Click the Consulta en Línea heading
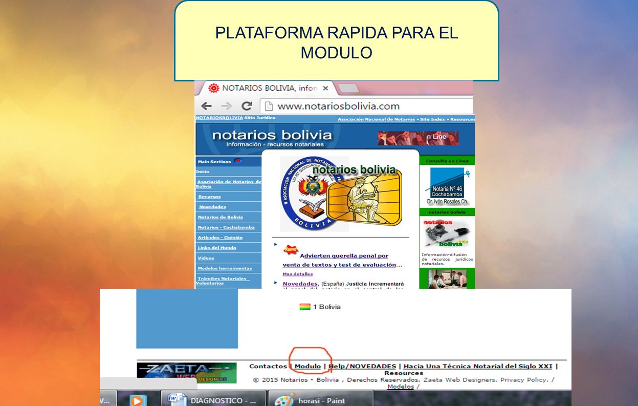The height and width of the screenshot is (406, 638). point(447,161)
